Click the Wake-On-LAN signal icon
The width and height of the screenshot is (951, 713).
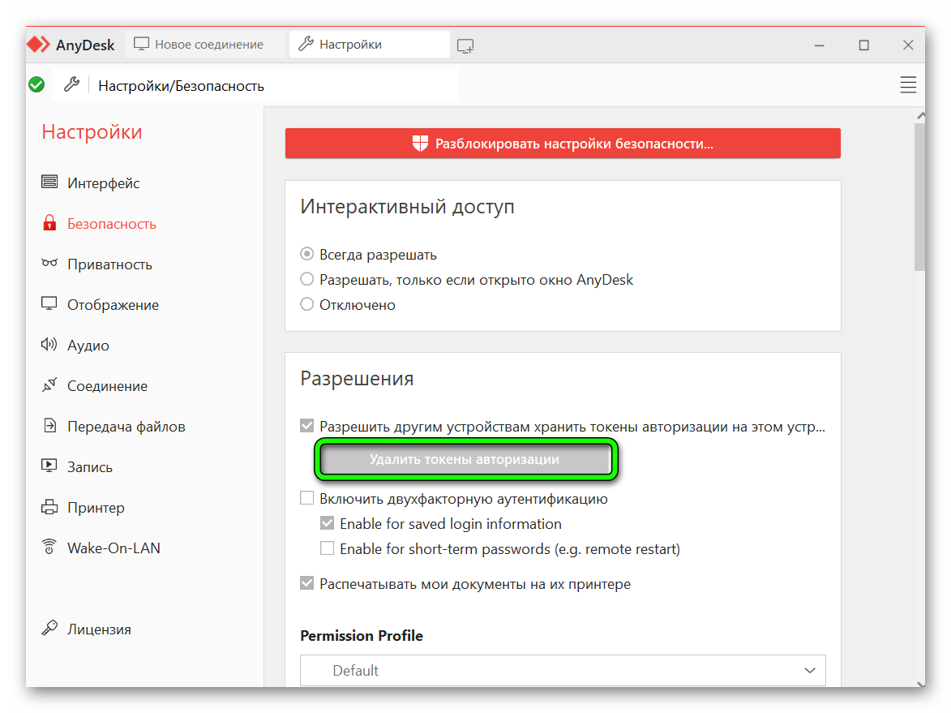pos(49,547)
